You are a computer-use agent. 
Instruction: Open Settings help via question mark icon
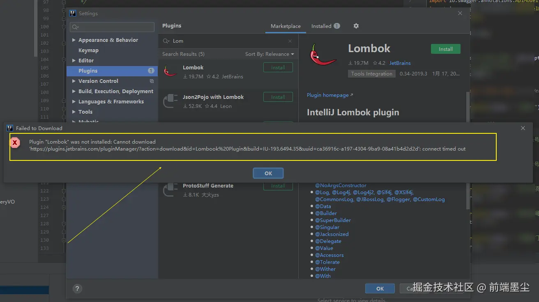pos(77,288)
